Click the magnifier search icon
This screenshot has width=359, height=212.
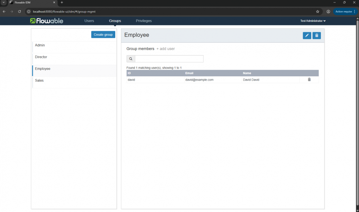click(x=131, y=59)
